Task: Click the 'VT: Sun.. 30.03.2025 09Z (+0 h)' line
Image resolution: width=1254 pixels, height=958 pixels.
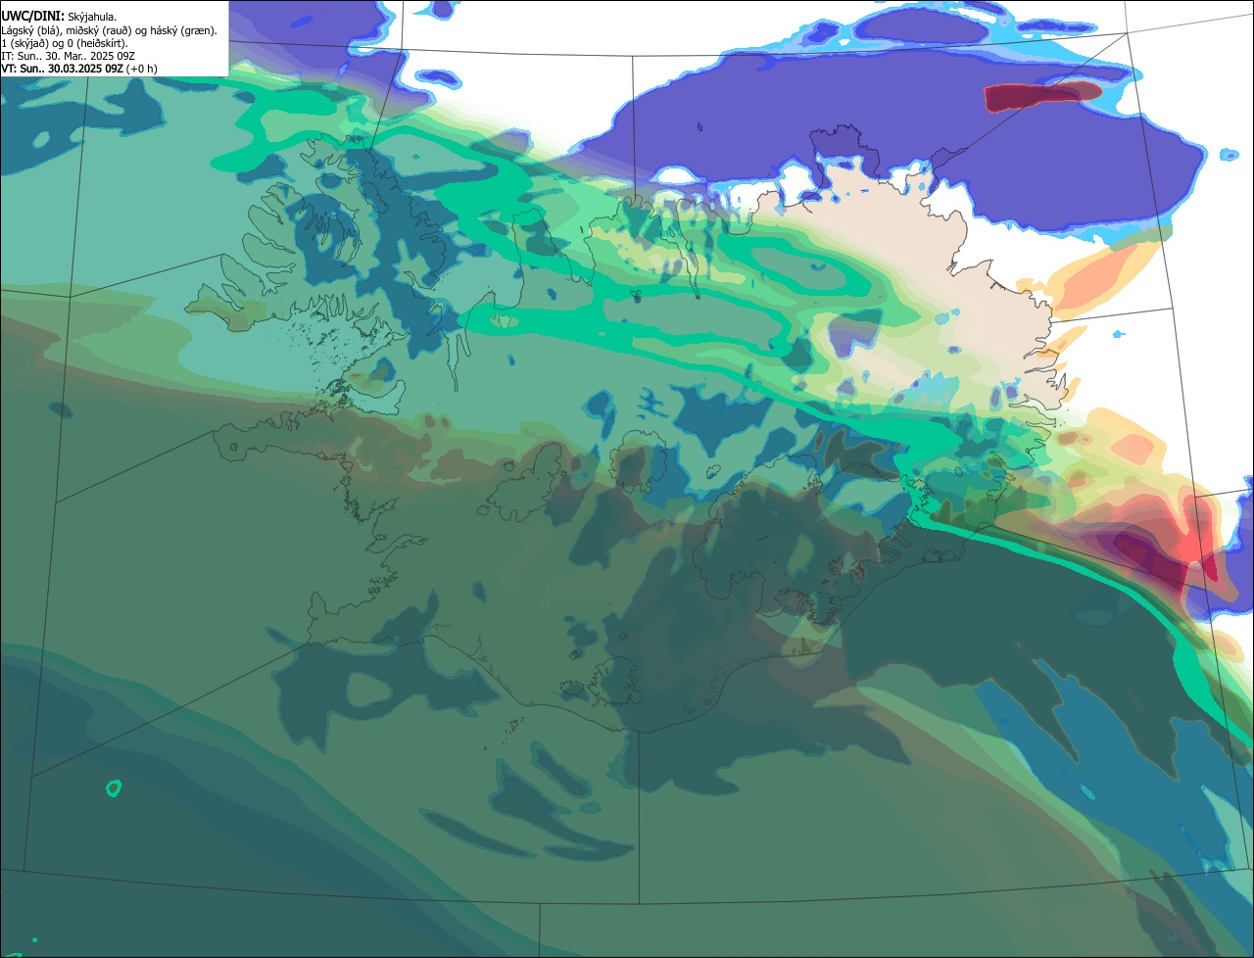Action: click(x=78, y=69)
